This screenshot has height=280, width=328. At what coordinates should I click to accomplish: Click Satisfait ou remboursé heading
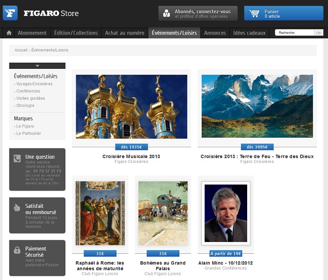pyautogui.click(x=41, y=209)
